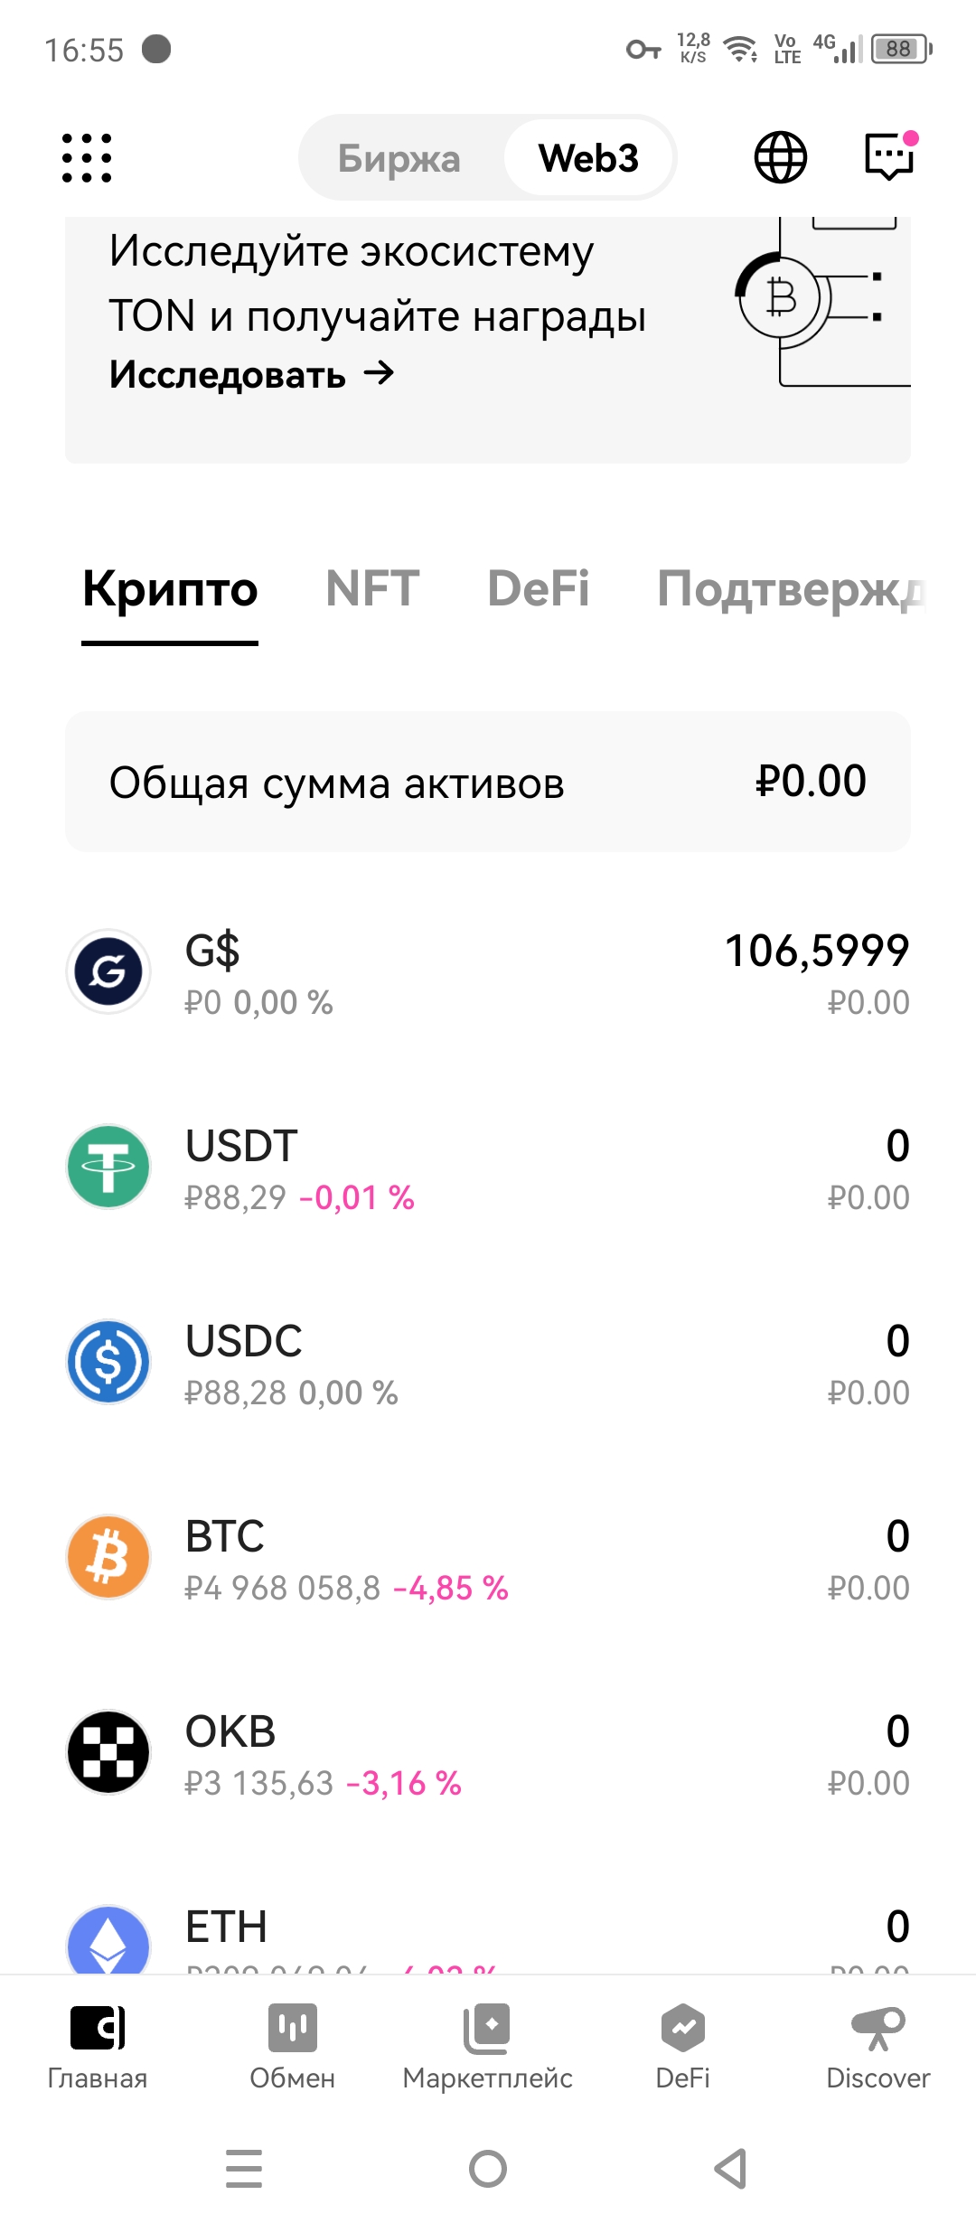The width and height of the screenshot is (976, 2223).
Task: Tap the globe network icon
Action: 780,157
